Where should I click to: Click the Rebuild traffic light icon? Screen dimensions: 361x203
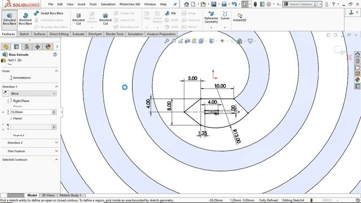(255, 4)
